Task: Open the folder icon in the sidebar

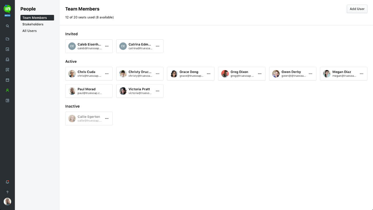Action: (x=8, y=39)
